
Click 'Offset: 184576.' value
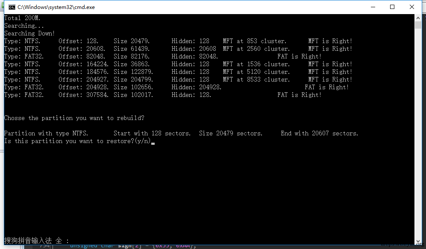84,72
